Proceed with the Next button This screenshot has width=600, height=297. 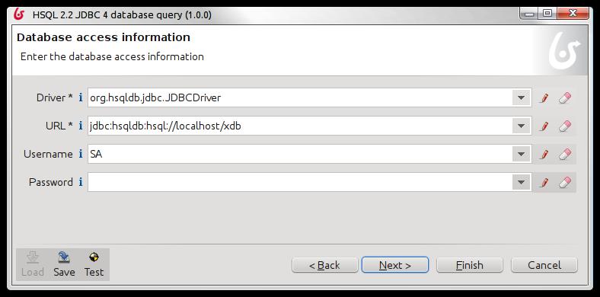395,265
